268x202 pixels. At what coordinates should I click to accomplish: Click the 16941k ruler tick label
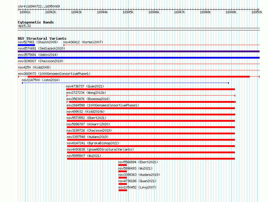pyautogui.click(x=25, y=12)
